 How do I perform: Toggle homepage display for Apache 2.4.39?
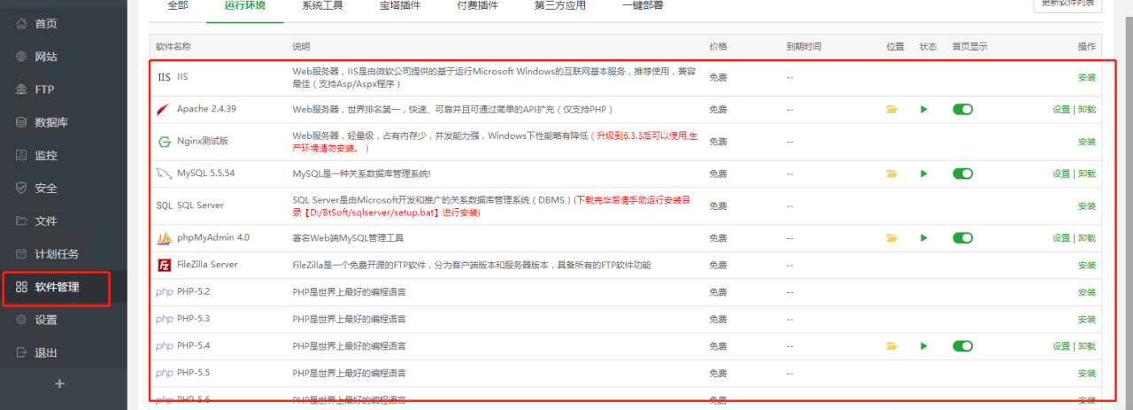(x=962, y=110)
